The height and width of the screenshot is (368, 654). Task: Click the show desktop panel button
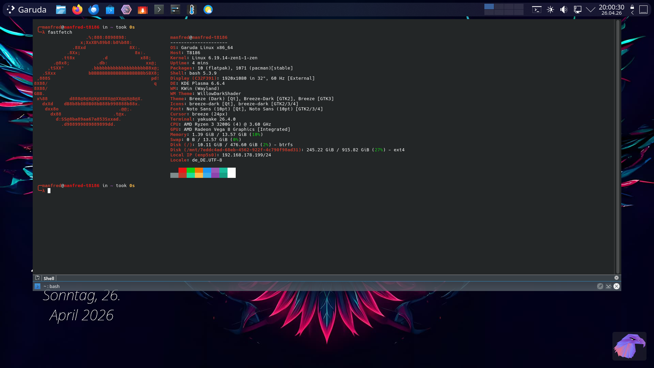tap(643, 10)
